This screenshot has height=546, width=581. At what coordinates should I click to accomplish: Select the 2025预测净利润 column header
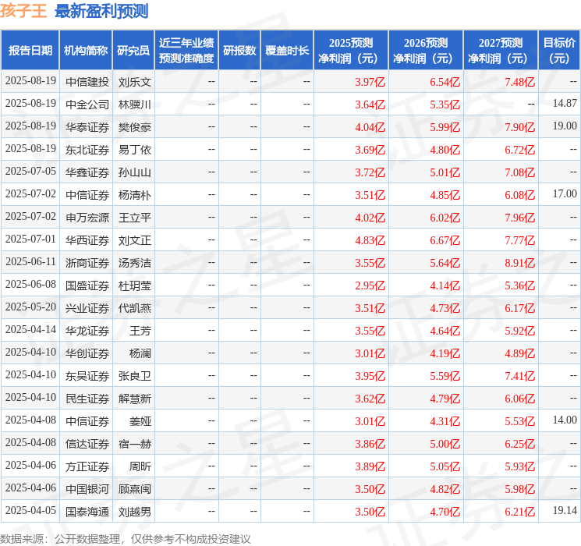(x=351, y=50)
